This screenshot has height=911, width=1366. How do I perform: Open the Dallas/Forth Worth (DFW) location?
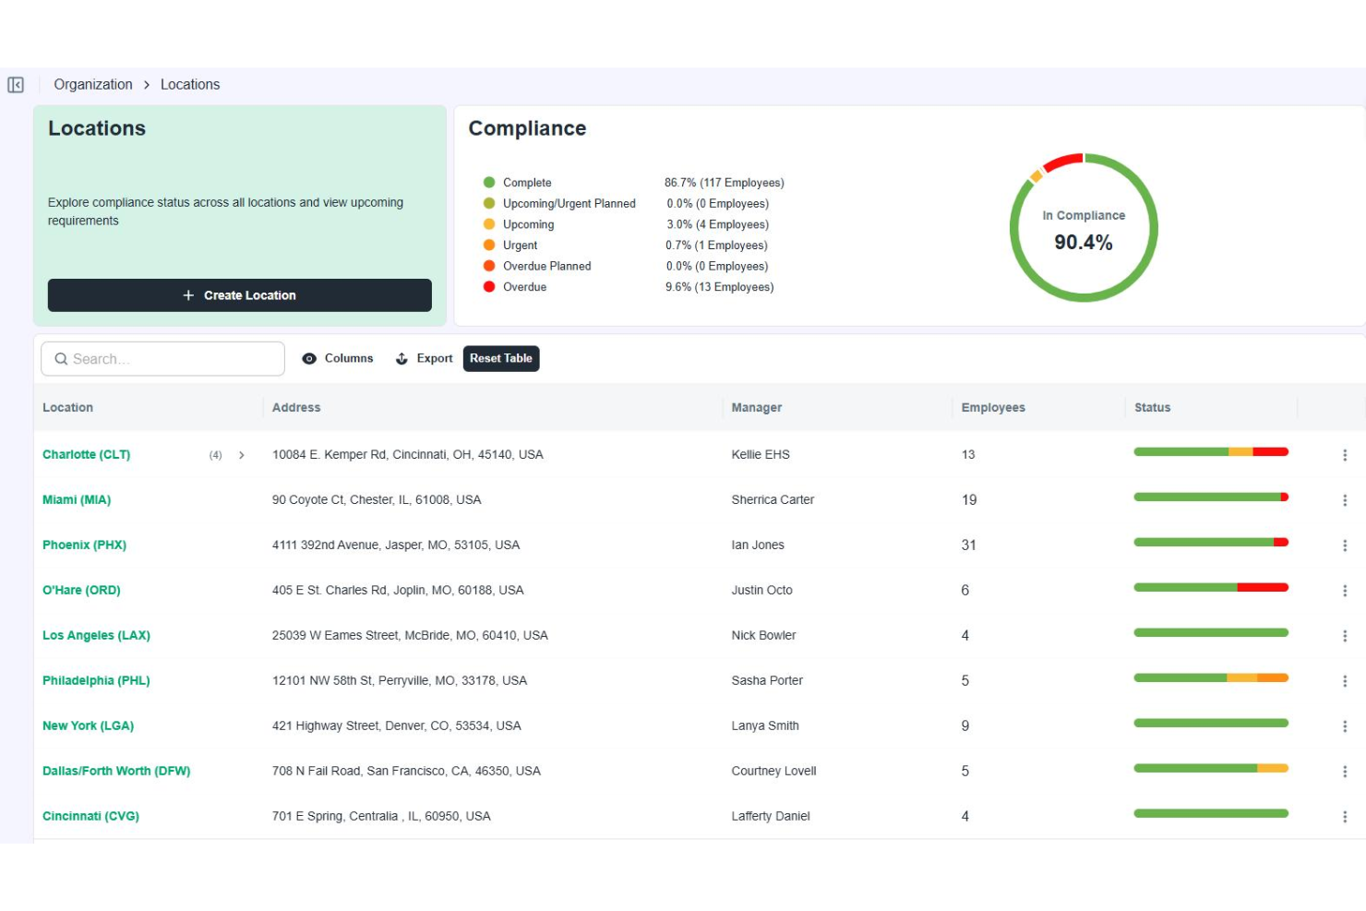tap(116, 771)
